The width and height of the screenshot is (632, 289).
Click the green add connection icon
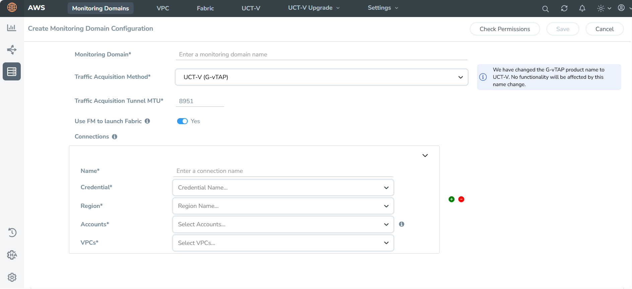coord(451,199)
